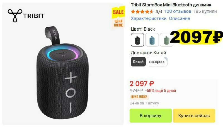
Task: Choose экспресс delivery option
Action: (x=157, y=62)
